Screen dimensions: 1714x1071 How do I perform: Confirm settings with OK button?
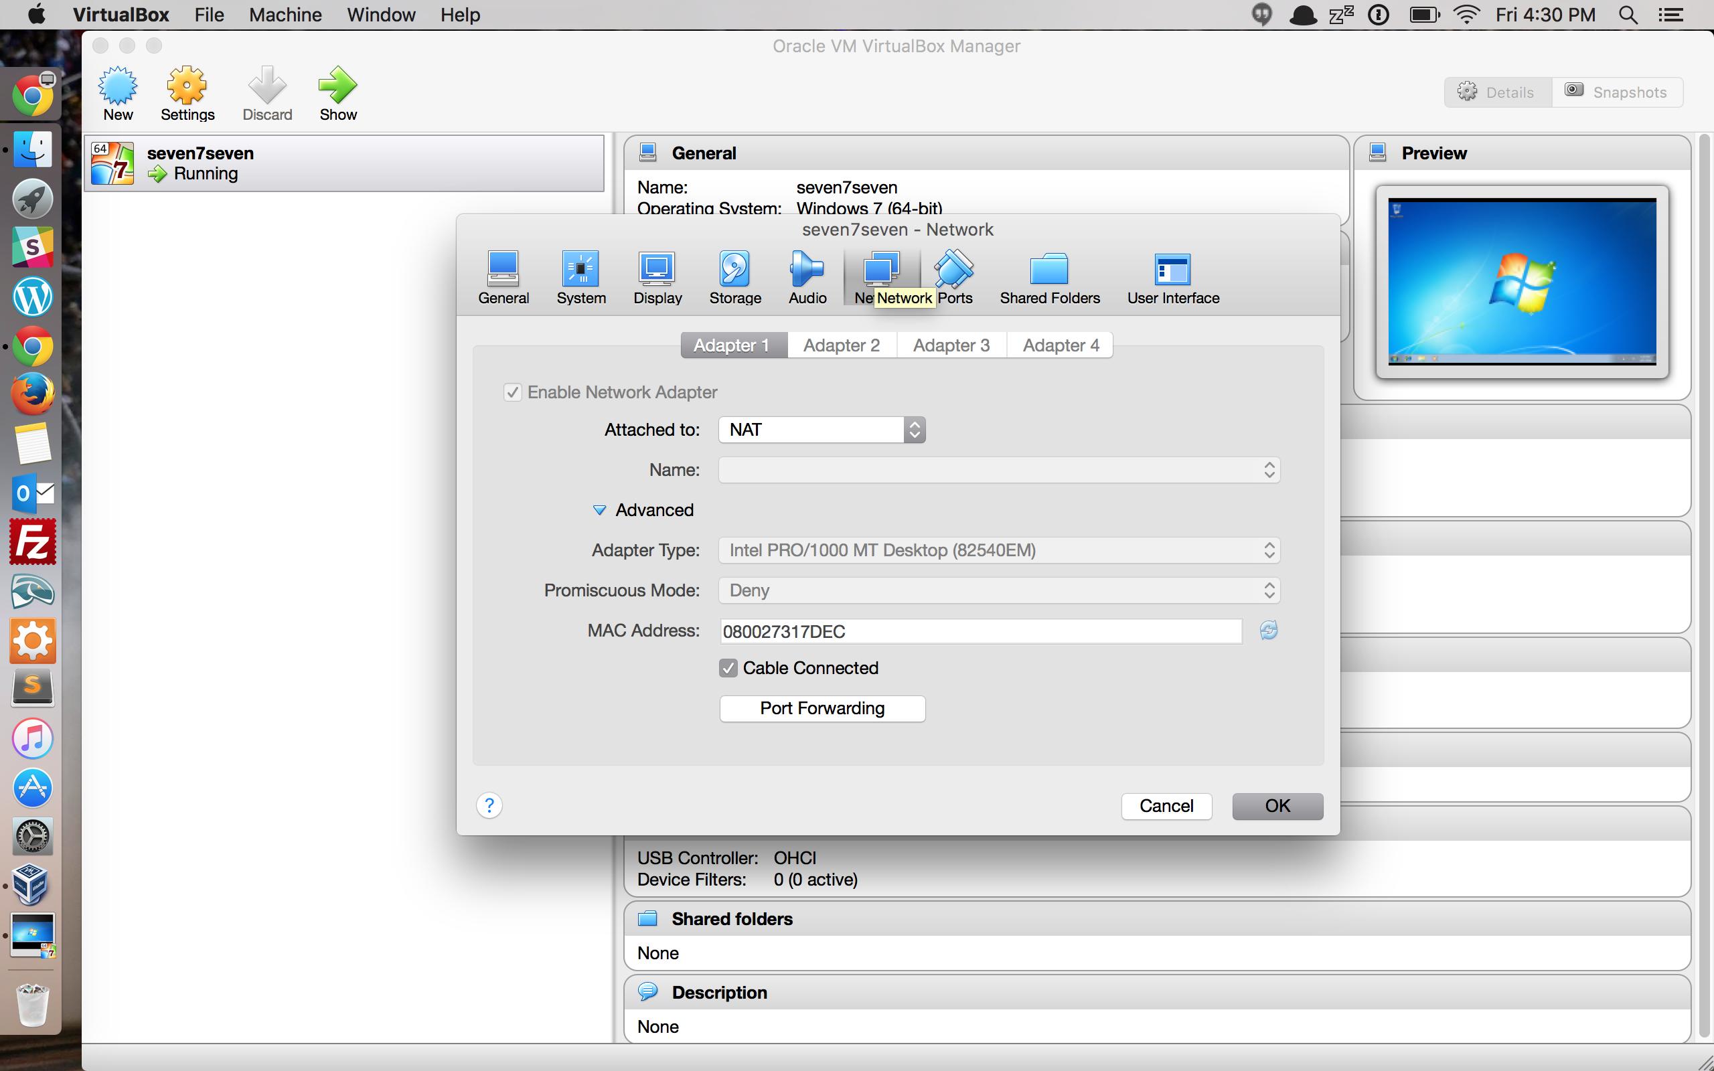1276,805
